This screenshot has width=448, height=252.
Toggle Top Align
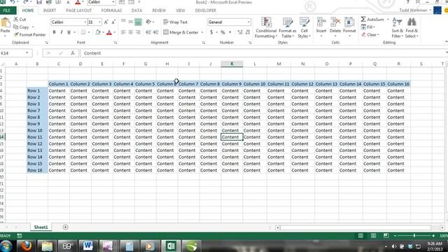click(123, 22)
